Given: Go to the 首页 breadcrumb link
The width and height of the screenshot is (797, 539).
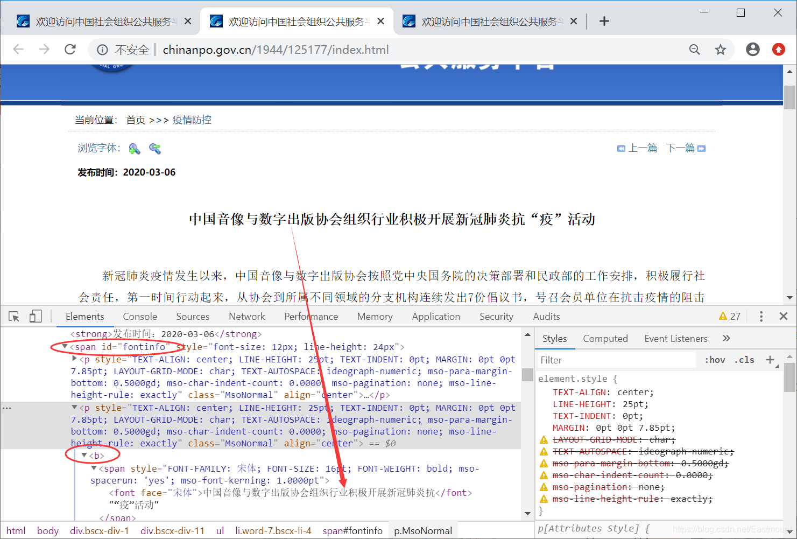Looking at the screenshot, I should [x=136, y=120].
